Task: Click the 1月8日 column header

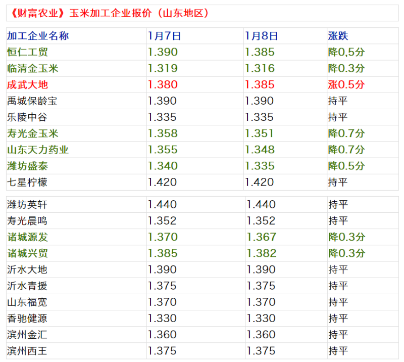Action: [261, 36]
